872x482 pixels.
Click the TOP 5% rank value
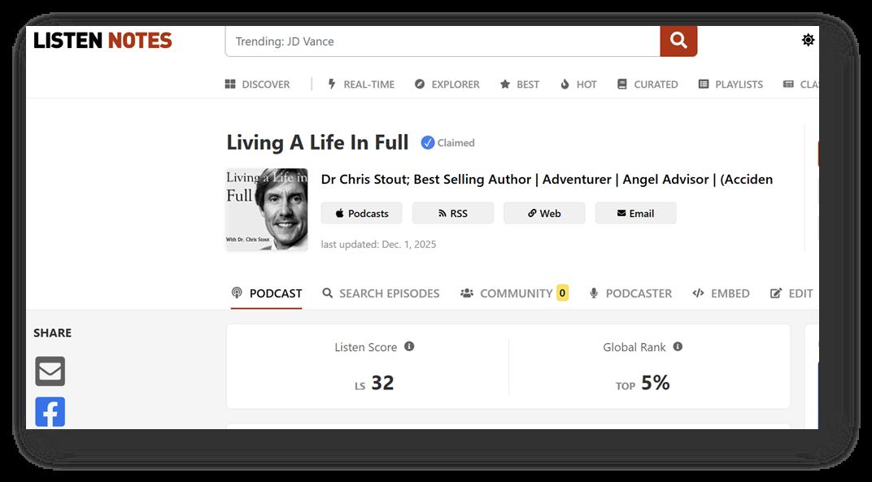pyautogui.click(x=643, y=383)
